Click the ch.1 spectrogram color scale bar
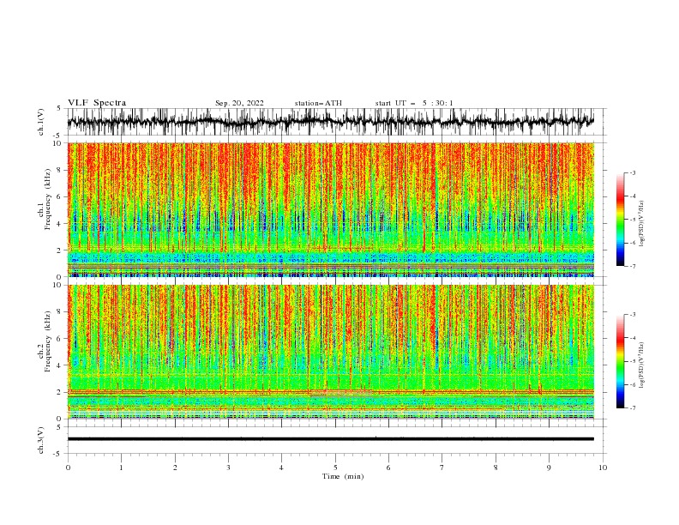The image size is (679, 525). coord(621,220)
